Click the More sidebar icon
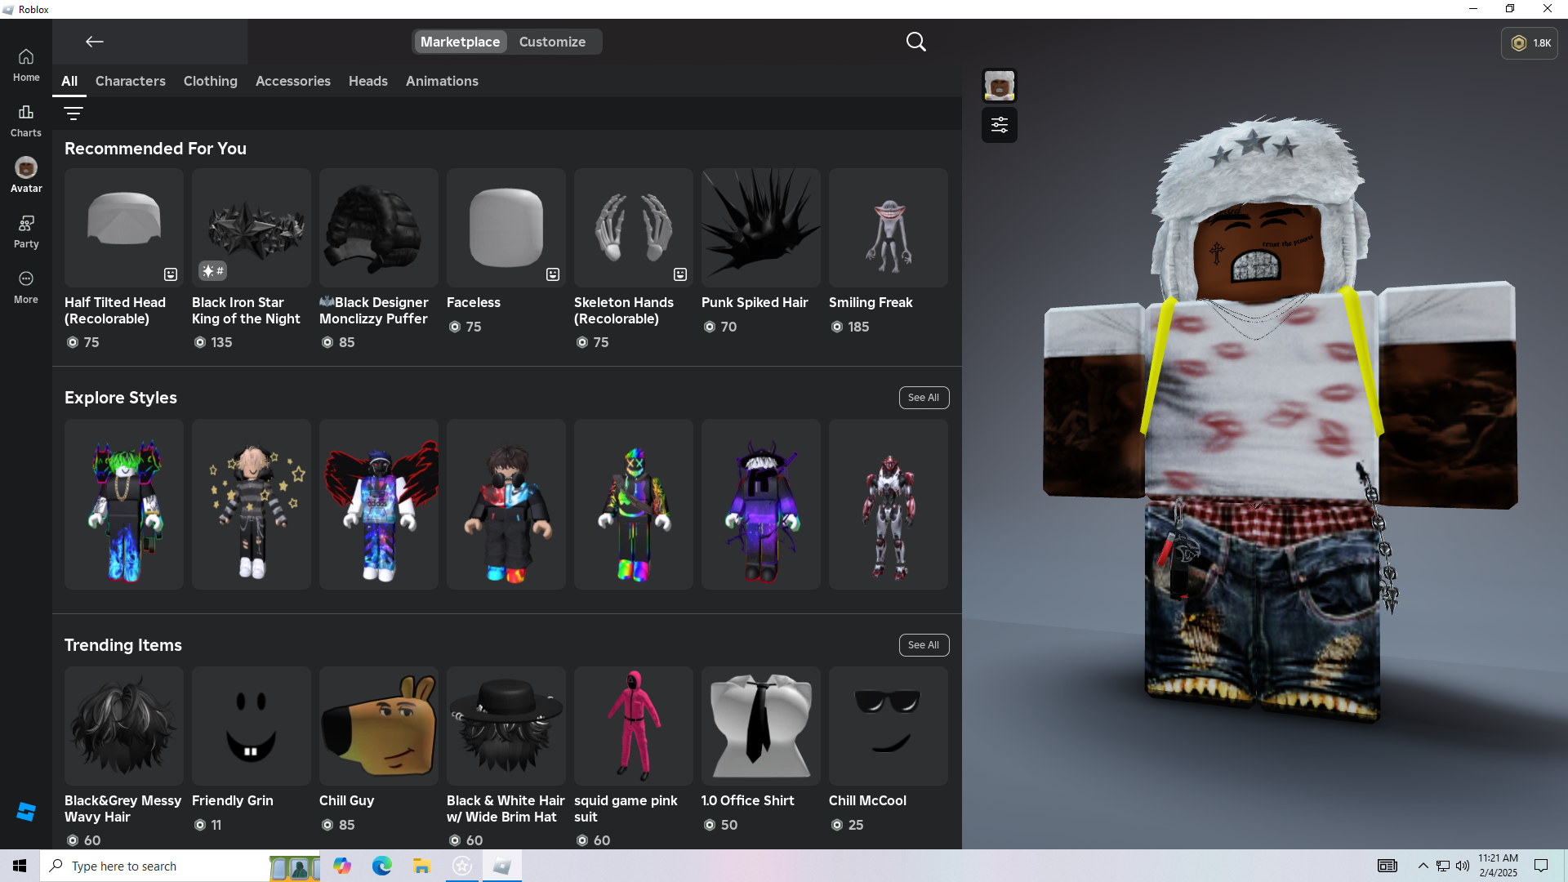 click(26, 287)
